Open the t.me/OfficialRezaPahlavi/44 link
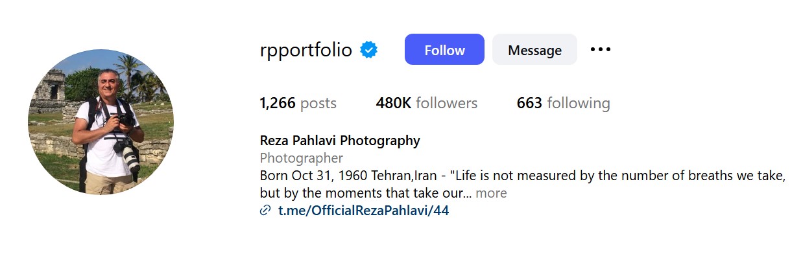The width and height of the screenshot is (803, 265). [363, 211]
